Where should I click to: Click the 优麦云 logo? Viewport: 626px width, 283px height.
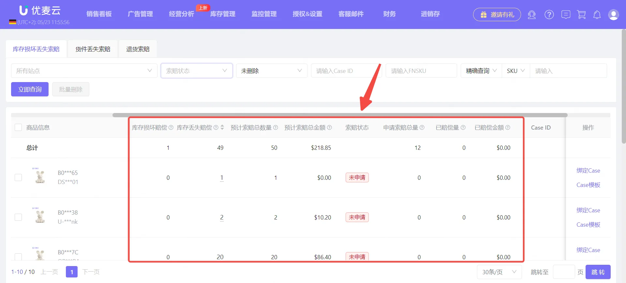pyautogui.click(x=40, y=10)
